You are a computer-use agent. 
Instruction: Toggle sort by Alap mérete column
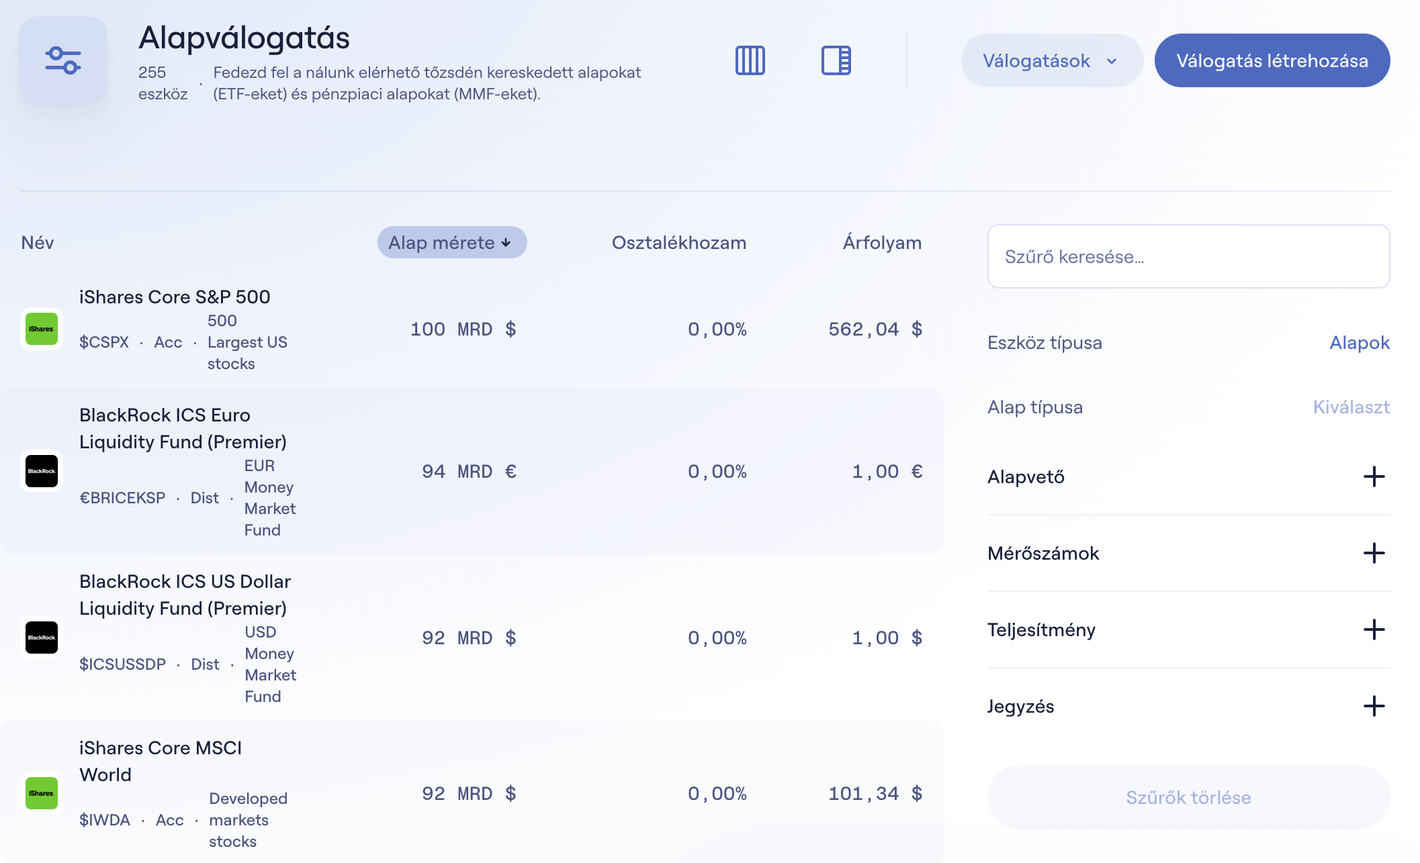click(x=451, y=242)
